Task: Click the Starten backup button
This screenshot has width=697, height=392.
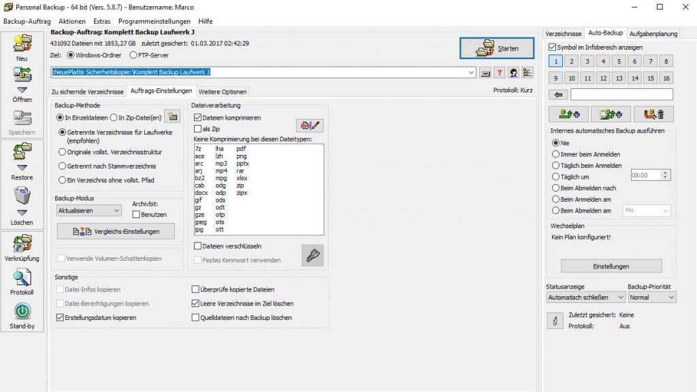Action: pos(496,48)
